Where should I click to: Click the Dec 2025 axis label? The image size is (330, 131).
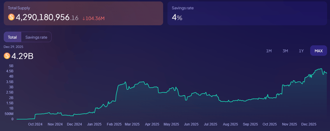309,124
